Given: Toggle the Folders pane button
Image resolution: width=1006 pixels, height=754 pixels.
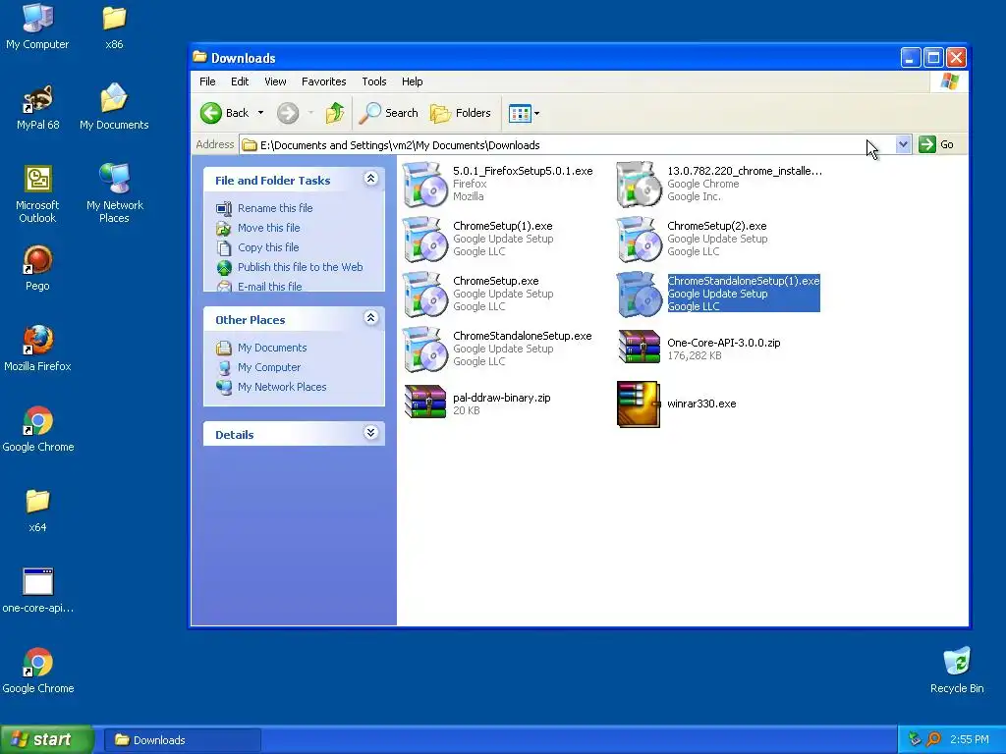Looking at the screenshot, I should (x=461, y=113).
